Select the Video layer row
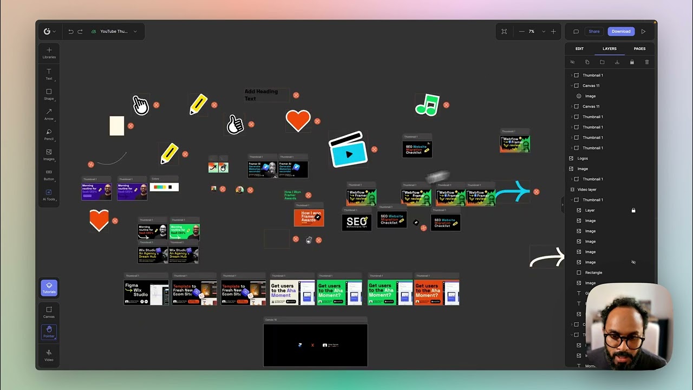Screen dimensions: 693x390 [610, 190]
